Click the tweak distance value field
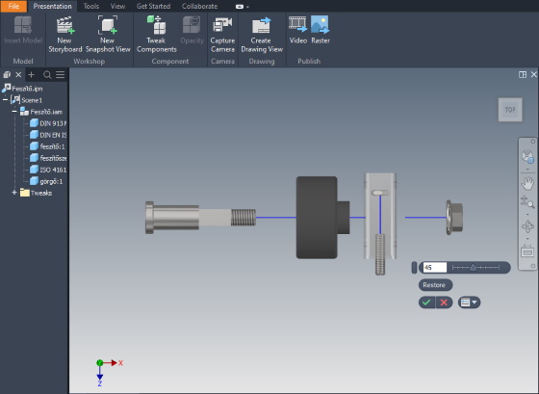 [434, 268]
